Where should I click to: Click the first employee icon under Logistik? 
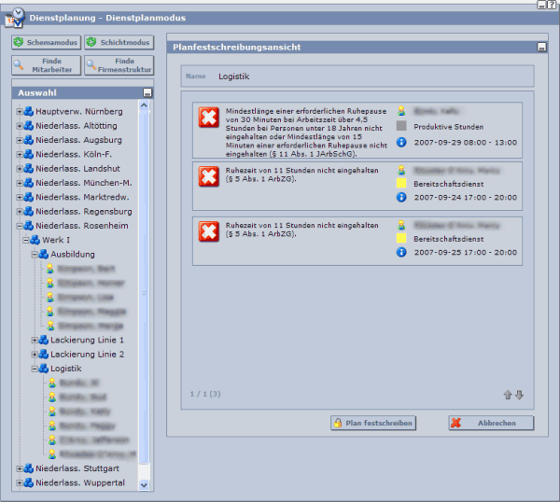(x=52, y=383)
